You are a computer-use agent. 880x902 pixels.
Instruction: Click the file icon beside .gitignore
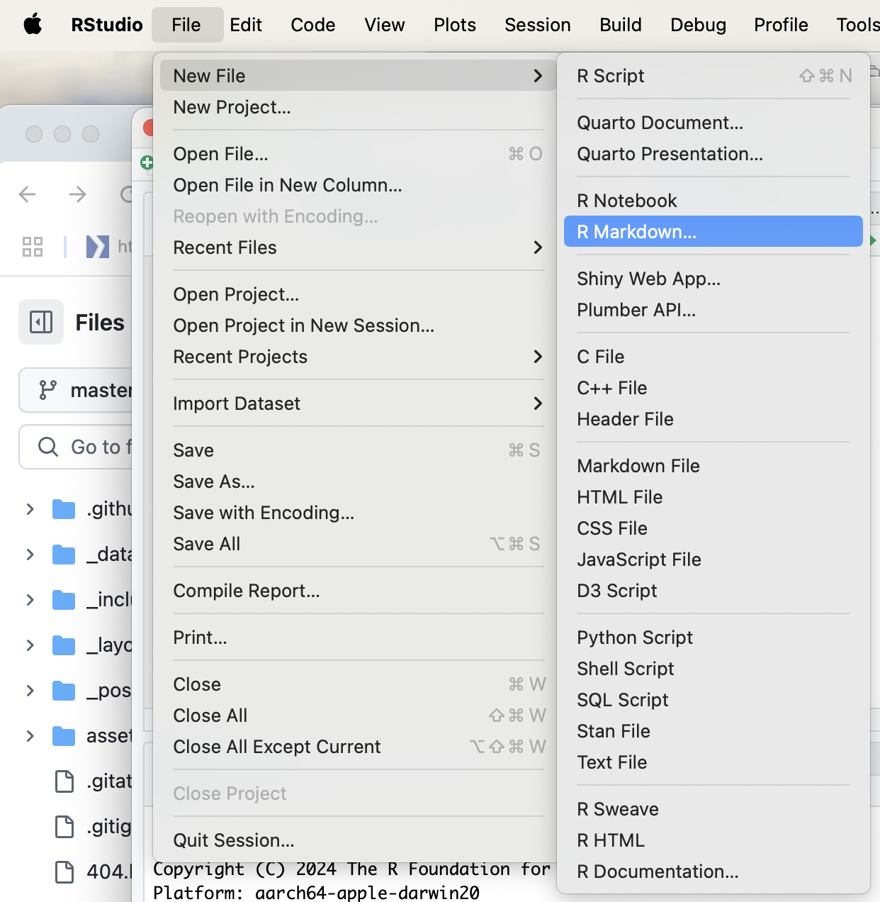[64, 827]
